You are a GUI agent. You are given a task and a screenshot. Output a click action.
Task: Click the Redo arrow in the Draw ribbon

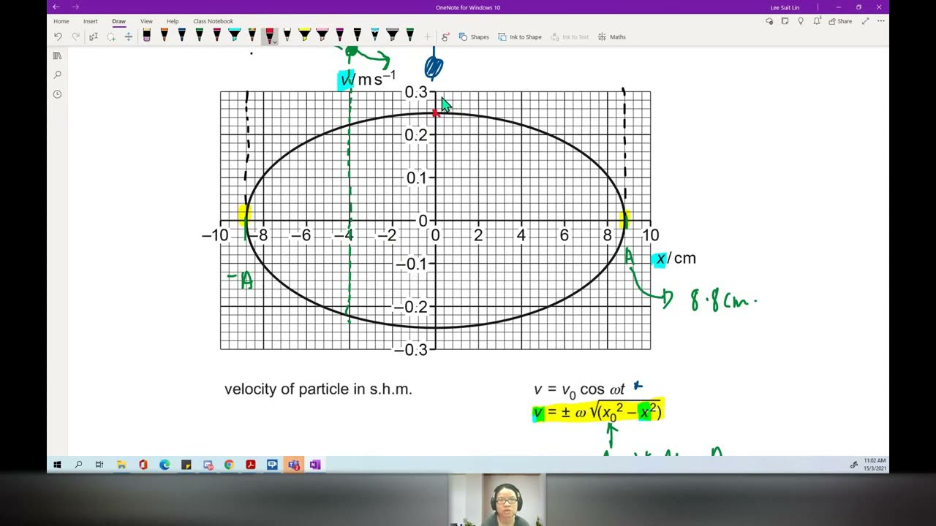[75, 37]
